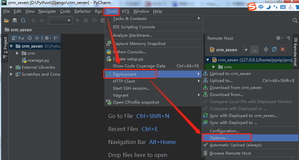Expand the crm folder in Project tree

click(17, 53)
